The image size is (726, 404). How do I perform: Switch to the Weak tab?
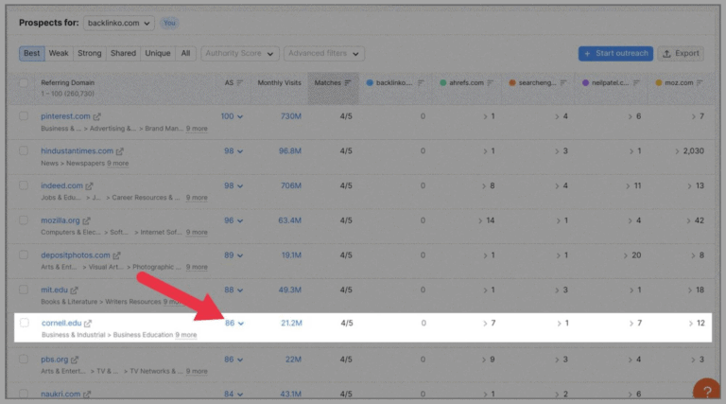(x=59, y=53)
